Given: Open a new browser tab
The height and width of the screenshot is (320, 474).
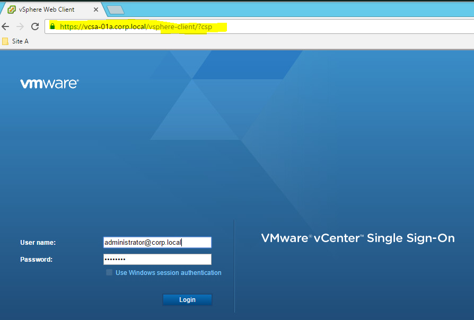Looking at the screenshot, I should [x=116, y=10].
